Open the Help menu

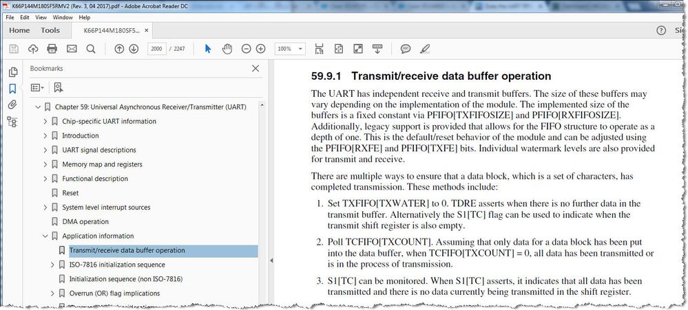(84, 17)
